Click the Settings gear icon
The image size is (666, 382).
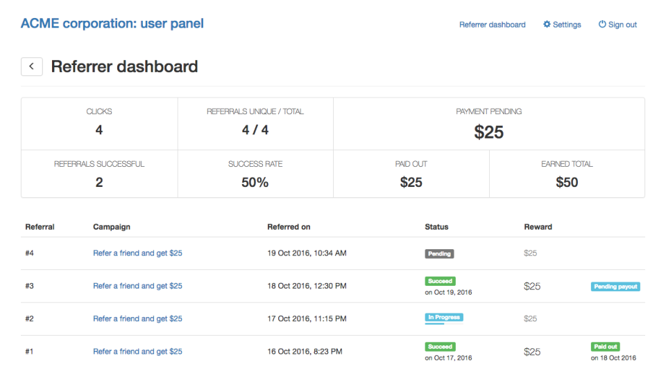pyautogui.click(x=547, y=24)
